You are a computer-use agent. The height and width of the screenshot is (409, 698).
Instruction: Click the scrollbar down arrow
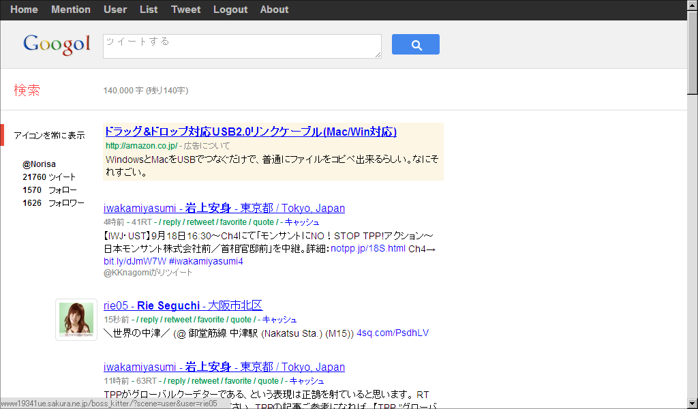pyautogui.click(x=693, y=404)
